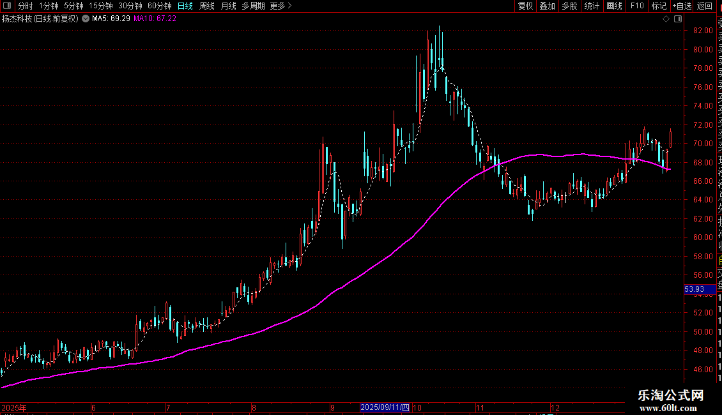Select the 15分钟 period tab

pos(101,6)
